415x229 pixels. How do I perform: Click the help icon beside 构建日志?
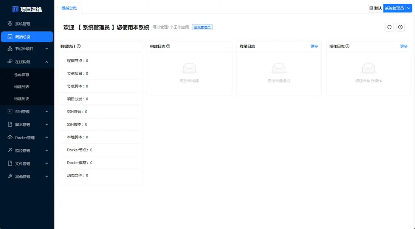(168, 46)
